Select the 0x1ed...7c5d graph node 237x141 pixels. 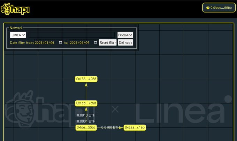[86, 103]
